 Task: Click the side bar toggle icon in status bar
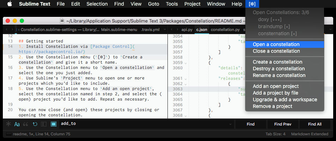[x=8, y=134]
